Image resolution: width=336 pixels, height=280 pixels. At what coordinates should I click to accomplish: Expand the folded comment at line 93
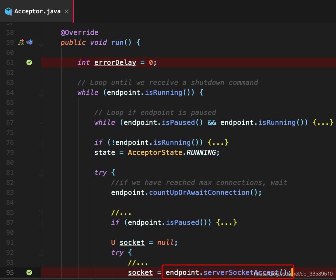41,263
